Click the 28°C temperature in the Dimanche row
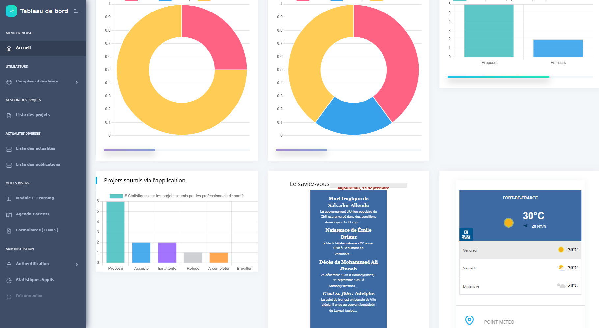Screen dimensions: 599x328 573,285
